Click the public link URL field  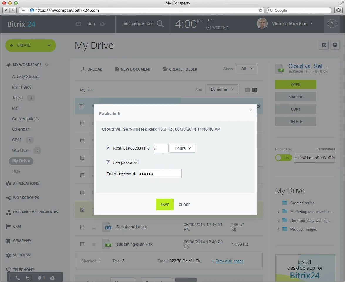click(315, 158)
